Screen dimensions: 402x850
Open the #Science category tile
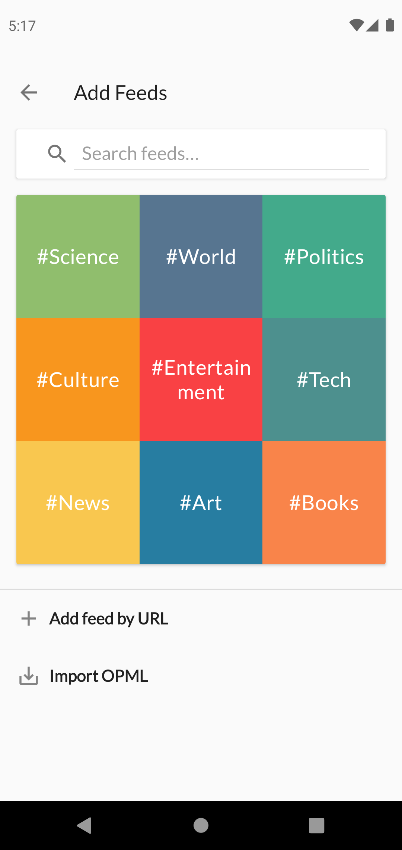pos(78,256)
